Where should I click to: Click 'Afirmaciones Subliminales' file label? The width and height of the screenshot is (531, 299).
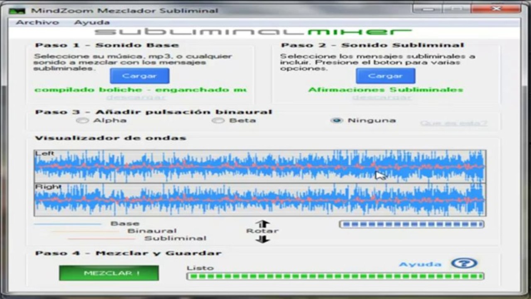pyautogui.click(x=385, y=90)
